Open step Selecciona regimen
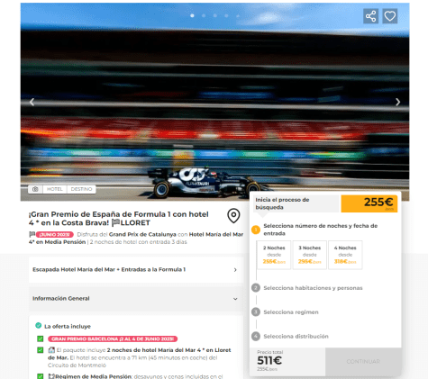The height and width of the screenshot is (379, 428). point(291,312)
